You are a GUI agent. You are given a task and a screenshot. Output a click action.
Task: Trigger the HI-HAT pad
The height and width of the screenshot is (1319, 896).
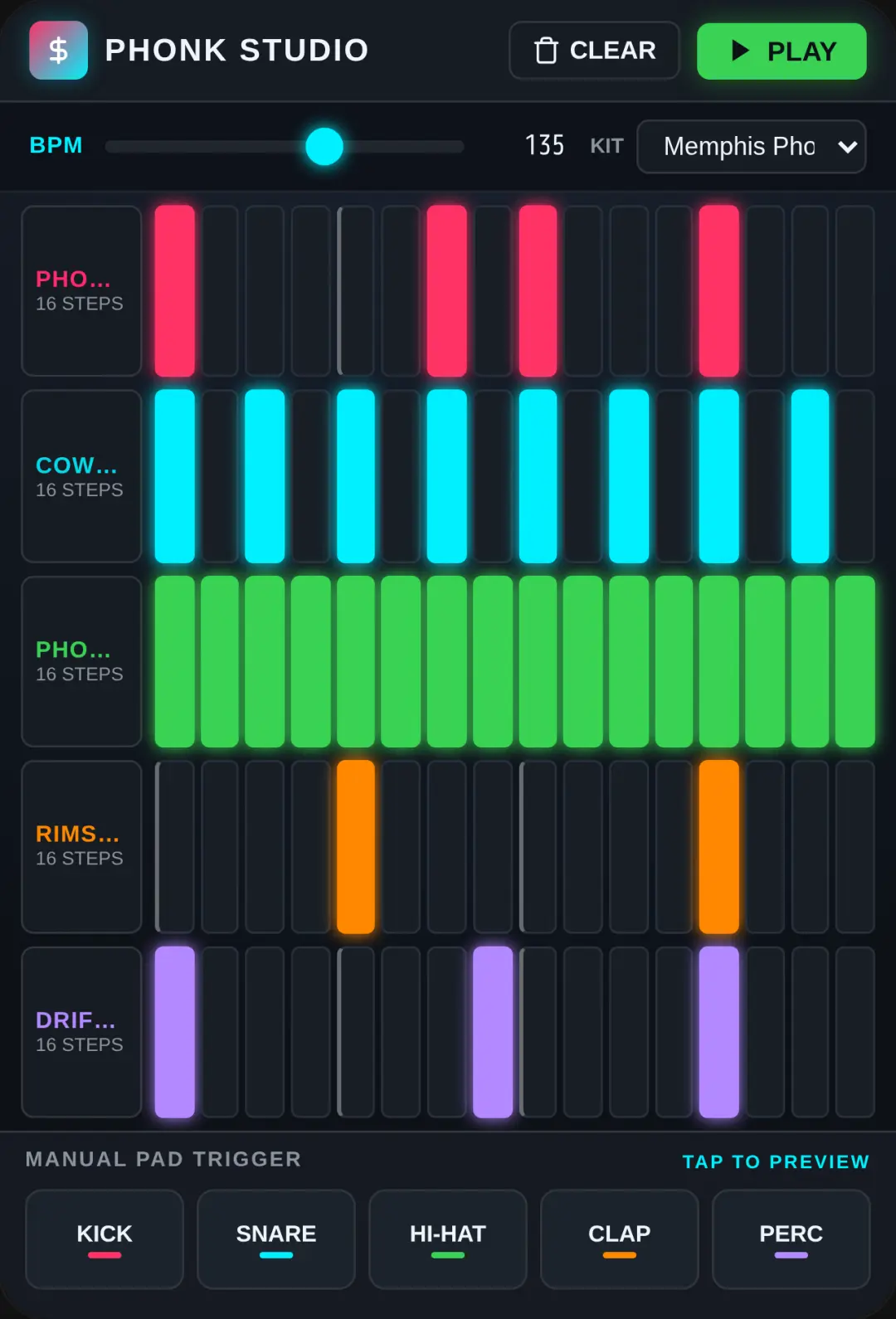click(448, 1239)
